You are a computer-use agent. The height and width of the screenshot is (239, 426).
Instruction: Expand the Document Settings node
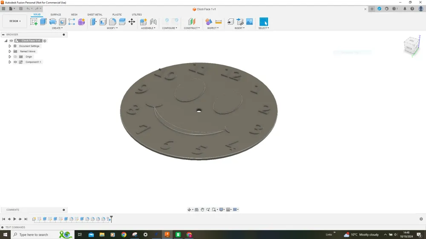(x=10, y=46)
